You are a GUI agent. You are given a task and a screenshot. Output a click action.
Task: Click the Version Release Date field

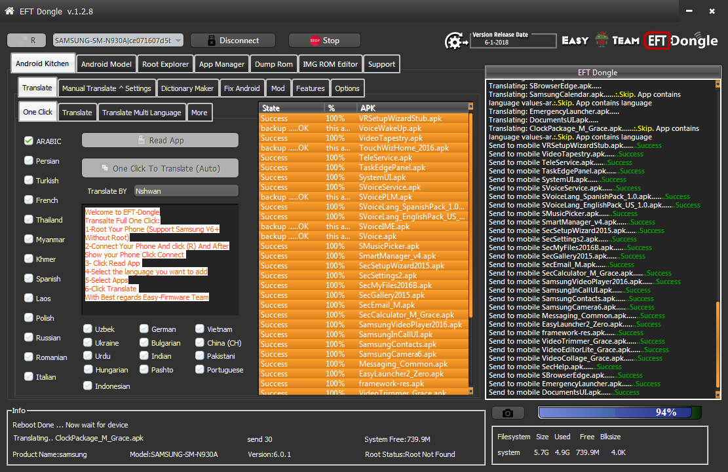[514, 42]
